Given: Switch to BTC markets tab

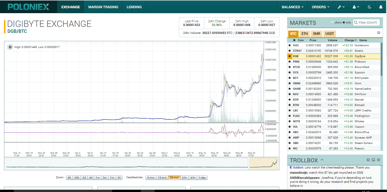Looking at the screenshot, I should (x=293, y=34).
